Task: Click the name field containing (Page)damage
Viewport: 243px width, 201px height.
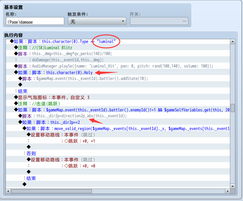Action: [x=35, y=21]
